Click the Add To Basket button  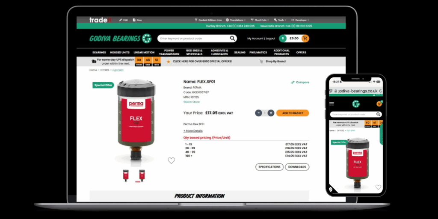pos(293,113)
